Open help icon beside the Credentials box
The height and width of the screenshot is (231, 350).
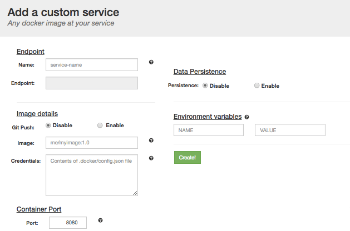151,158
